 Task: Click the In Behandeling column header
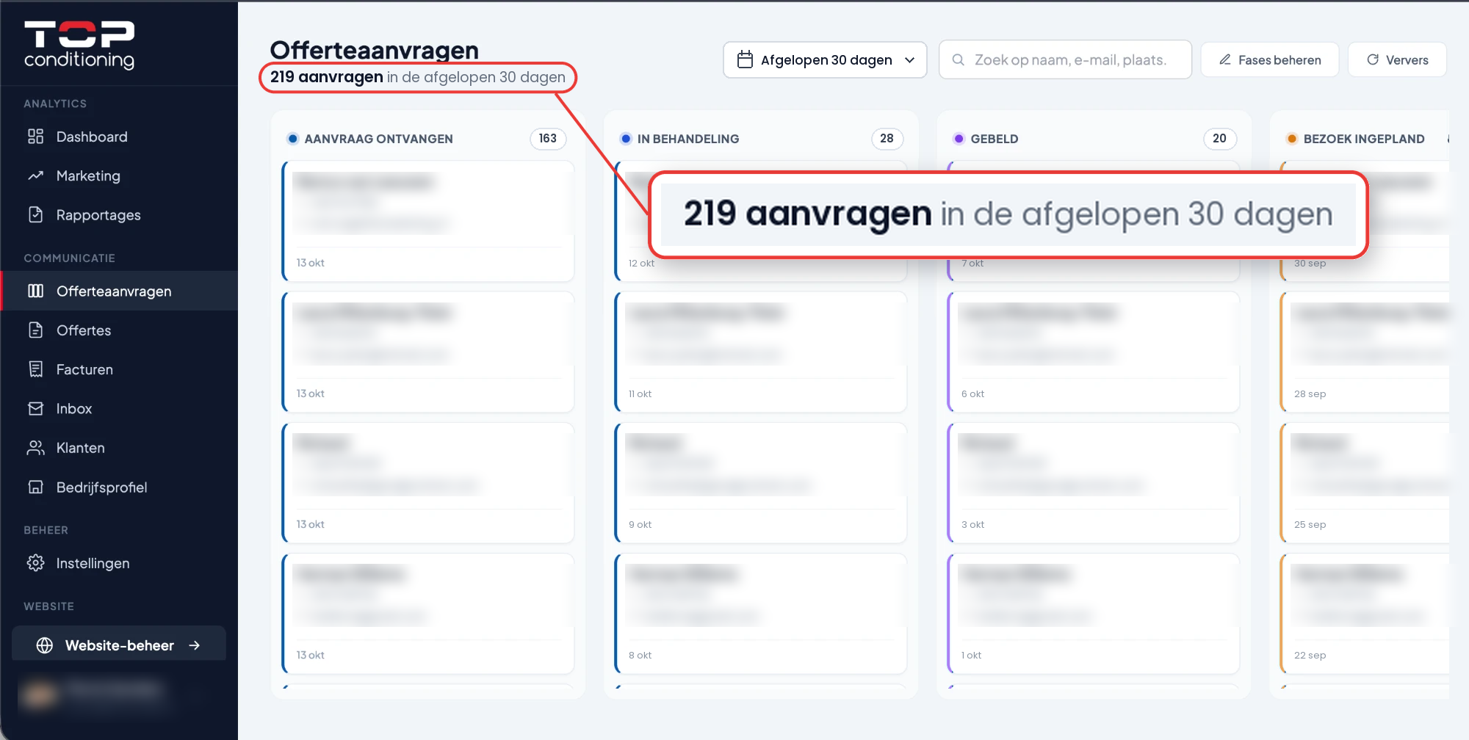(x=688, y=139)
